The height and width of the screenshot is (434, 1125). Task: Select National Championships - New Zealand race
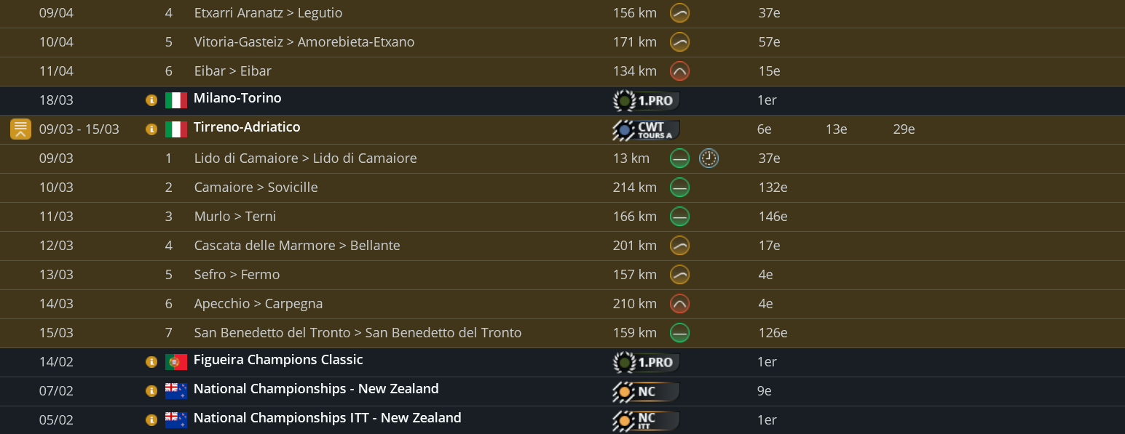click(316, 389)
